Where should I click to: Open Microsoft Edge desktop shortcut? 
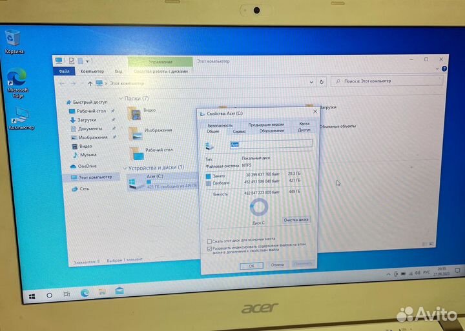[x=17, y=84]
